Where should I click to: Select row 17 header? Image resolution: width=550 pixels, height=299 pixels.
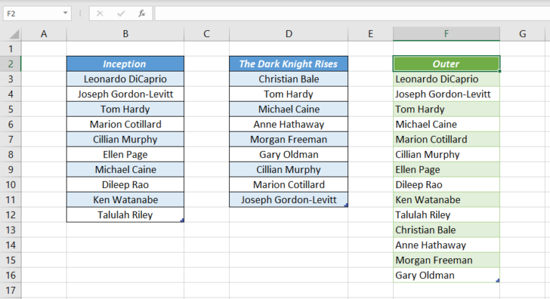[x=11, y=290]
